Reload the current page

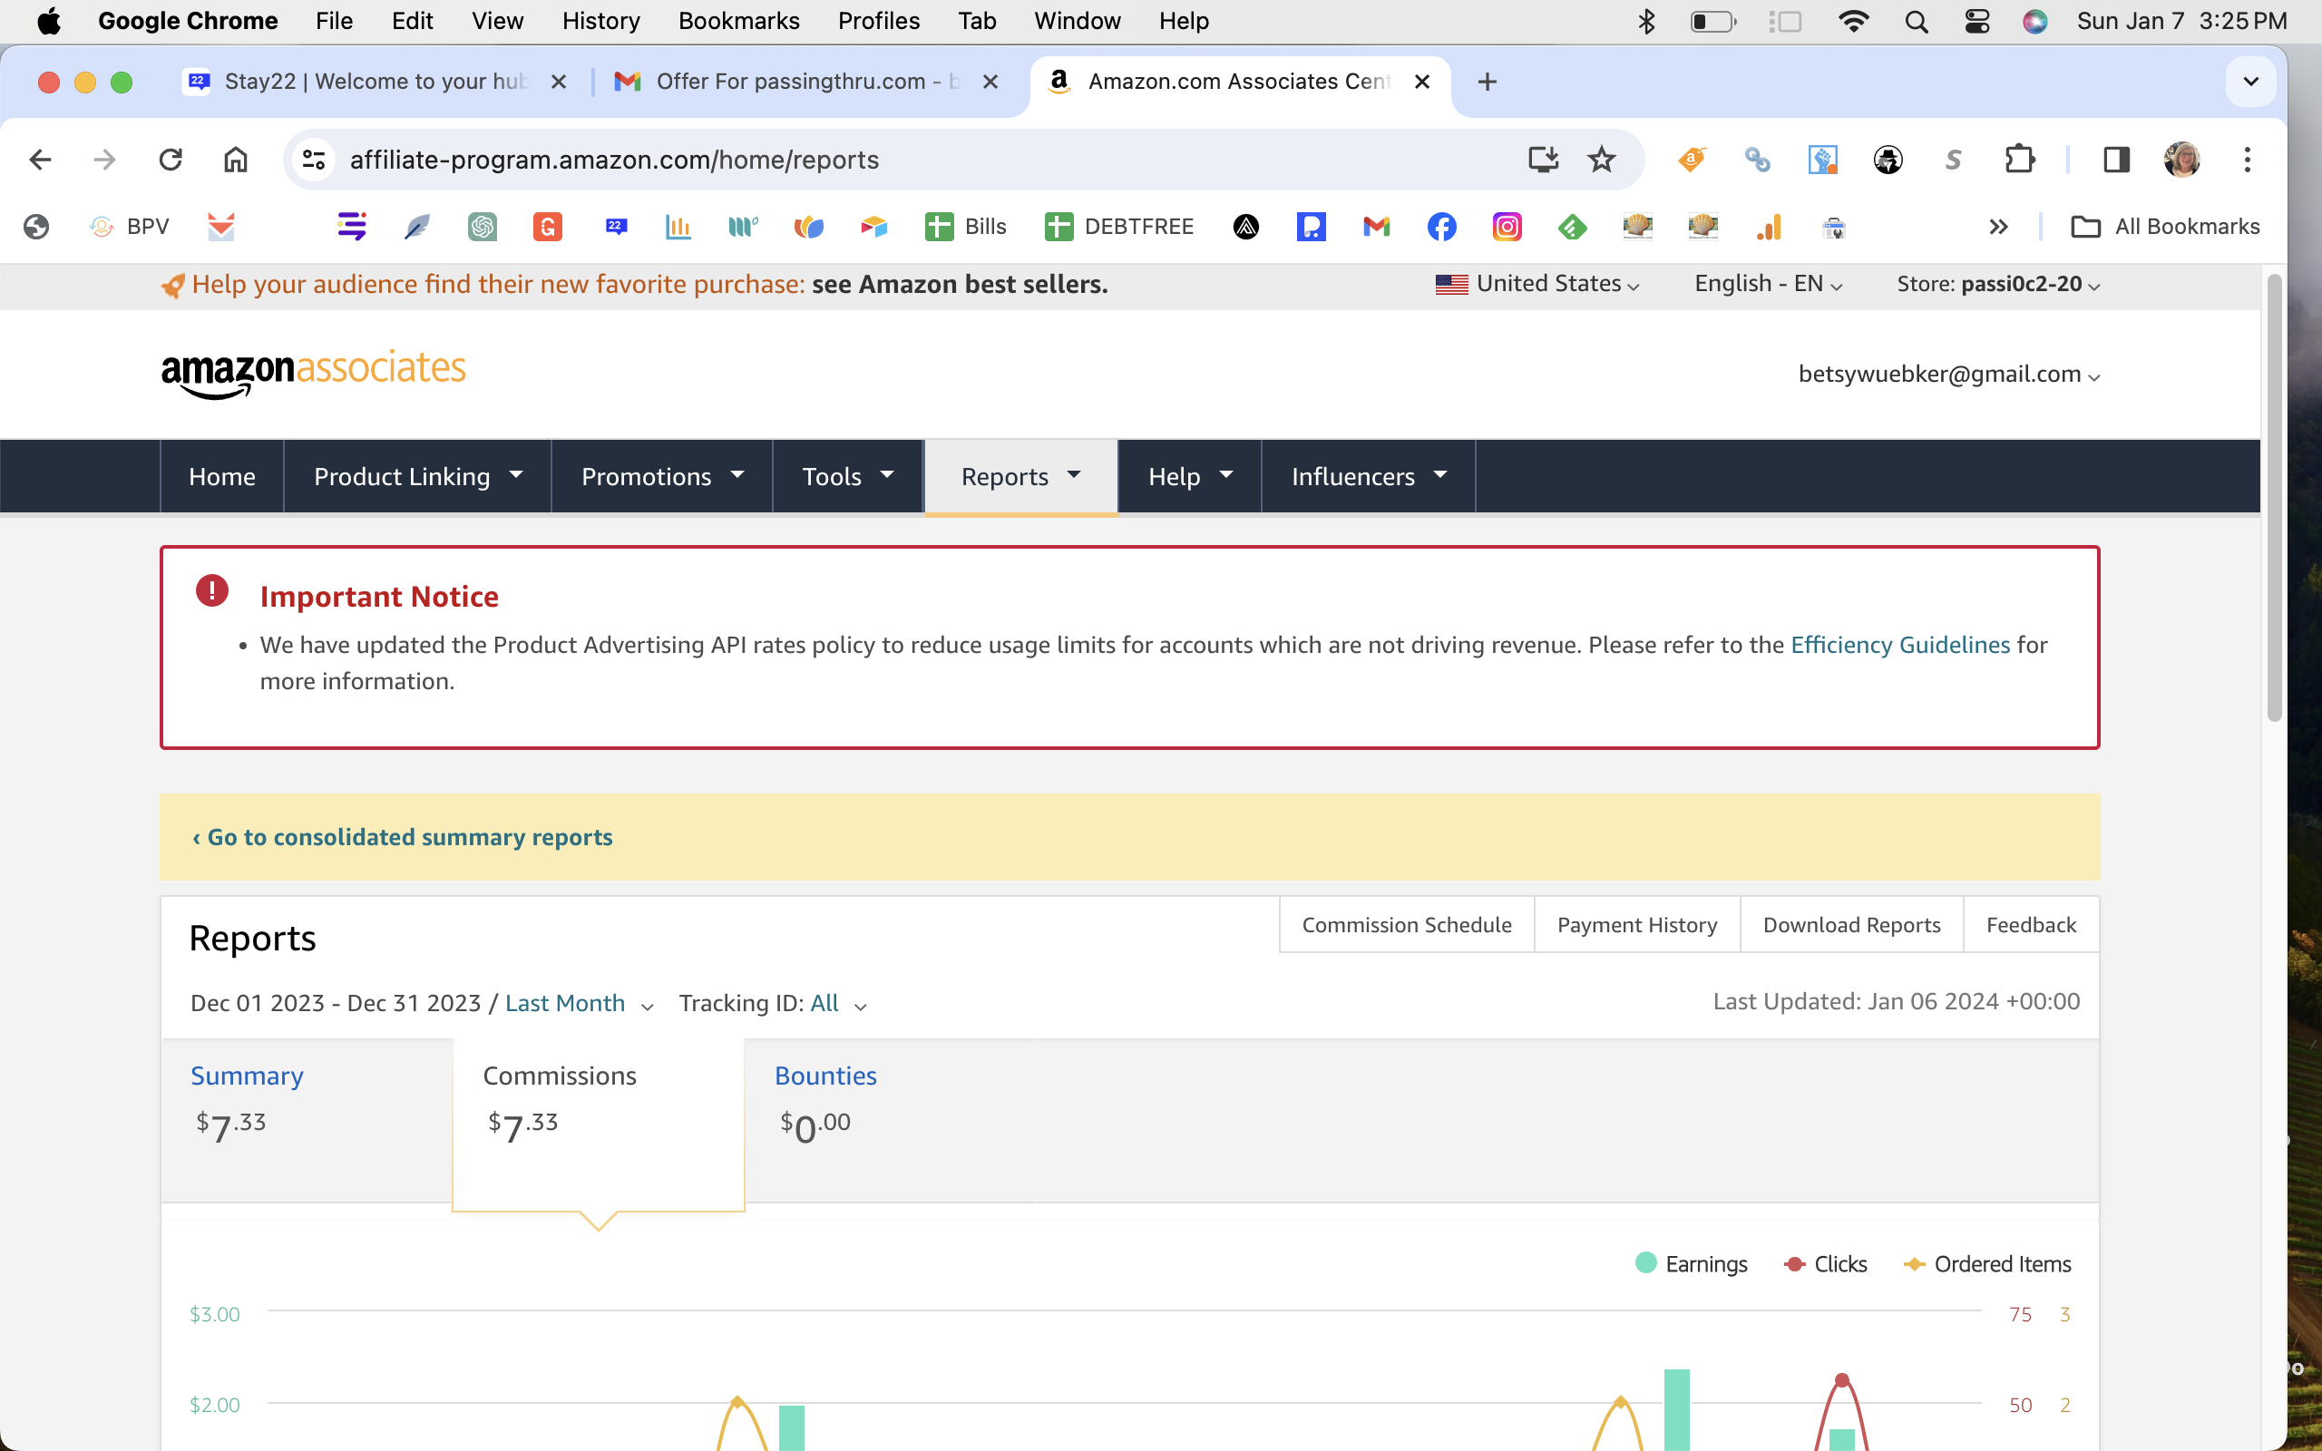pos(171,160)
